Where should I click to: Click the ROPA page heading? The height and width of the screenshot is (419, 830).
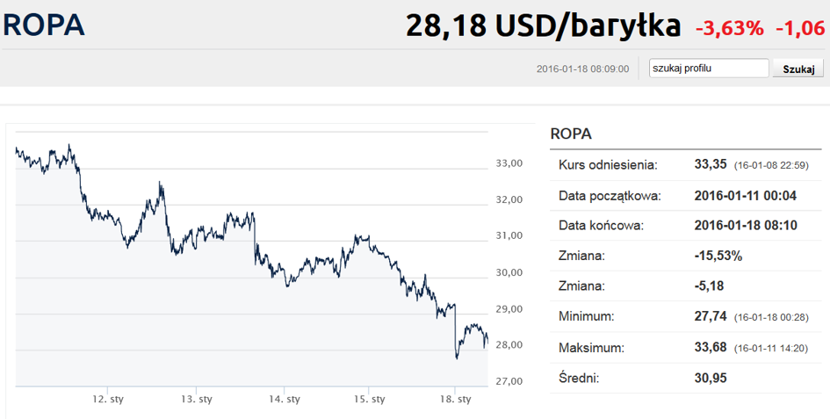point(44,25)
